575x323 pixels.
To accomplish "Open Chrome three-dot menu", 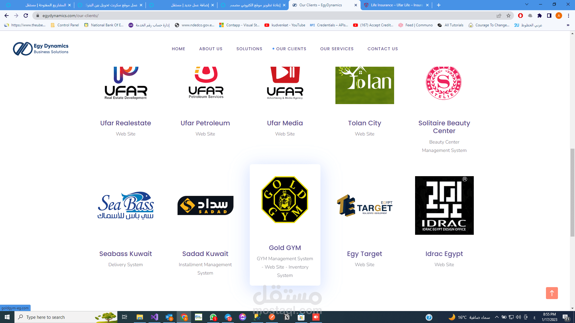I will click(568, 16).
